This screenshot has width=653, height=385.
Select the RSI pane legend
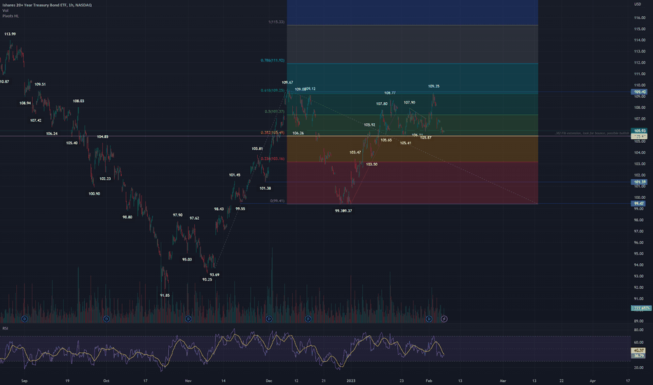click(x=5, y=328)
